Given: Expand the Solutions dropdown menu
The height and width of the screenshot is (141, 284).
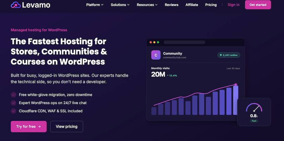Looking at the screenshot, I should click(120, 5).
